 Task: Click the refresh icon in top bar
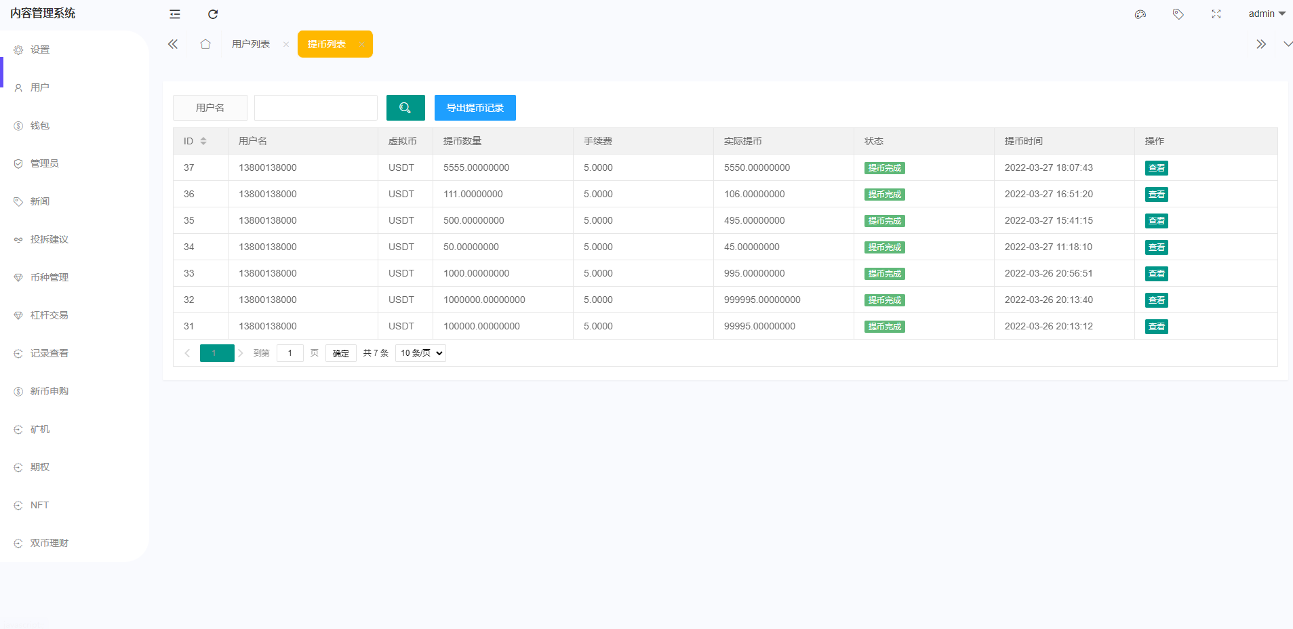click(213, 14)
